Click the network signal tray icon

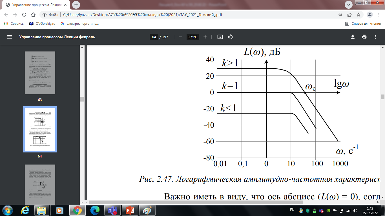(348, 210)
